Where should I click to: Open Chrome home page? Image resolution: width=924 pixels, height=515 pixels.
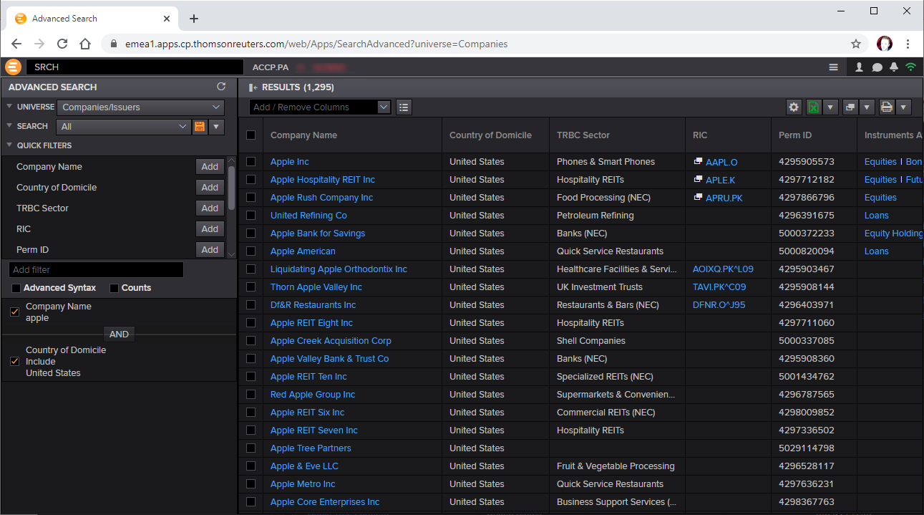85,44
